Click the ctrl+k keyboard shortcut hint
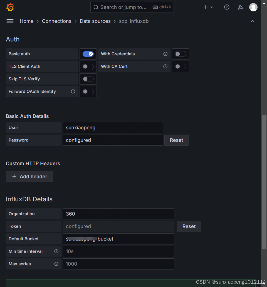The width and height of the screenshot is (267, 287). [162, 7]
